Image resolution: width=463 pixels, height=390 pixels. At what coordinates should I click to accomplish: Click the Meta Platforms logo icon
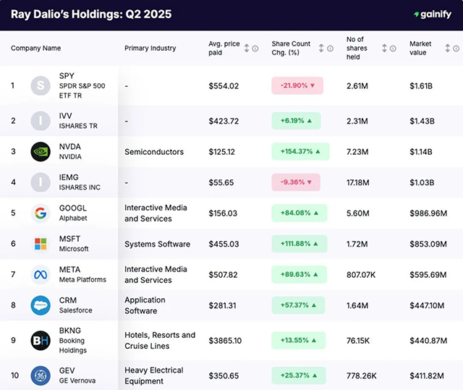tap(41, 275)
